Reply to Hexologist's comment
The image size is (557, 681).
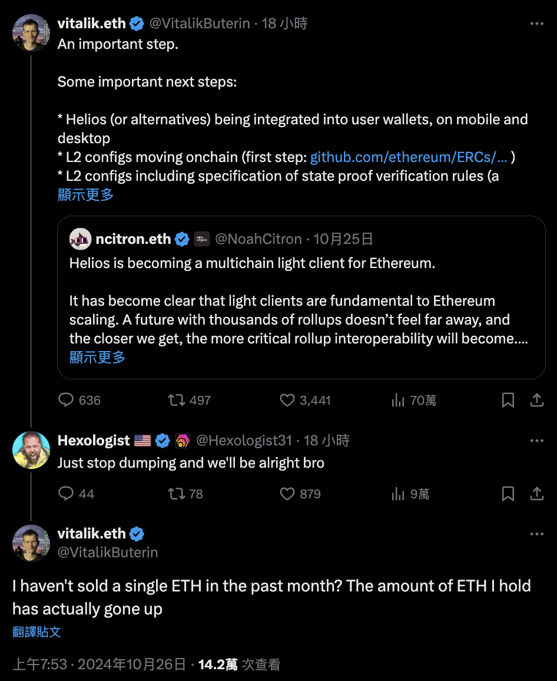(x=66, y=494)
